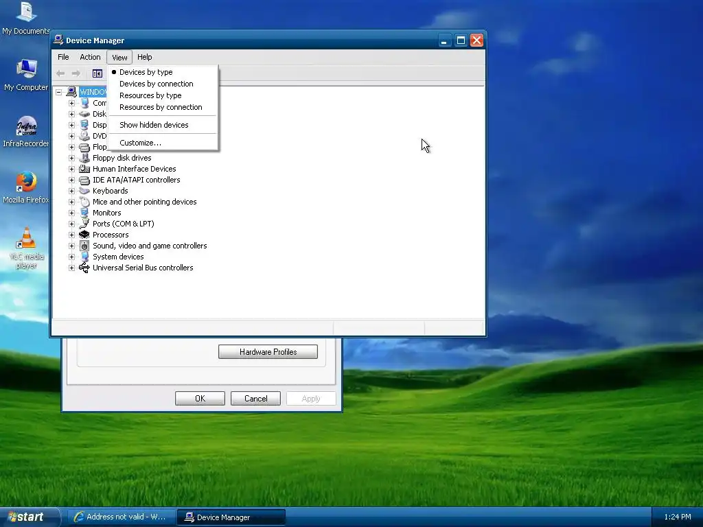703x527 pixels.
Task: Click the USB controllers icon
Action: click(84, 268)
